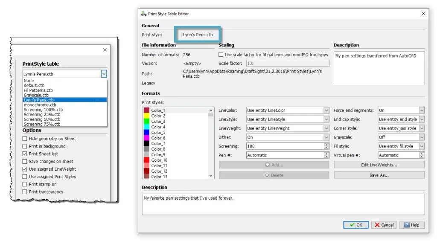This screenshot has width=437, height=241.
Task: Select monochrome.ctb from the list
Action: click(x=40, y=105)
